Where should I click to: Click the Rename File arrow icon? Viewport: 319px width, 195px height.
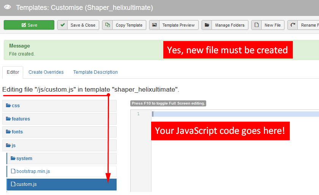tap(293, 25)
